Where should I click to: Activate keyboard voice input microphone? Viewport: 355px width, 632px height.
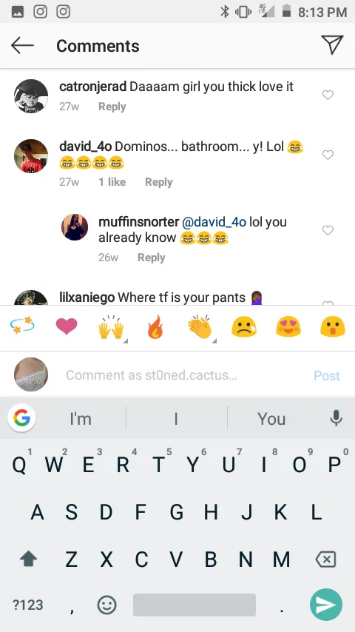click(336, 418)
